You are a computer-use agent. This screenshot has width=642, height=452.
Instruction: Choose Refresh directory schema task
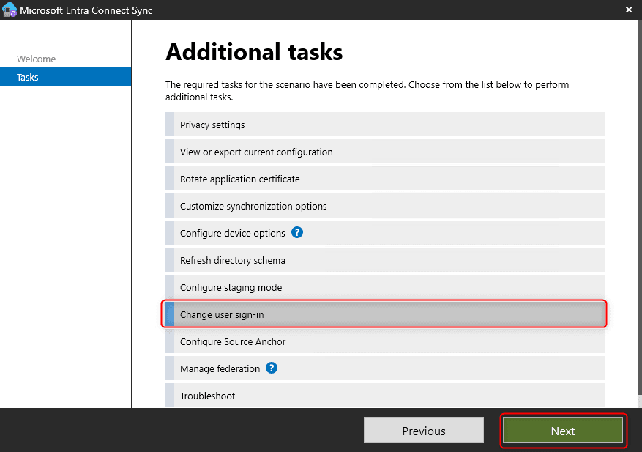coord(232,260)
